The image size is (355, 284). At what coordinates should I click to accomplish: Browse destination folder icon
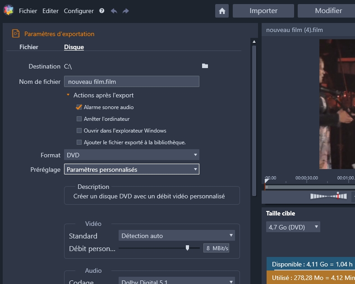click(x=205, y=66)
